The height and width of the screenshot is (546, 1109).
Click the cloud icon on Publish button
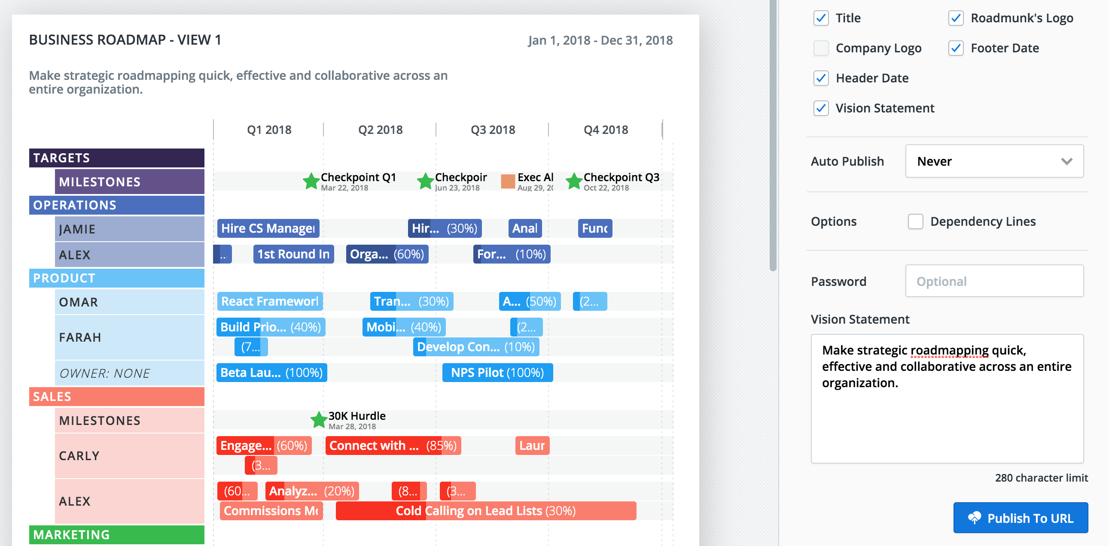click(x=974, y=518)
